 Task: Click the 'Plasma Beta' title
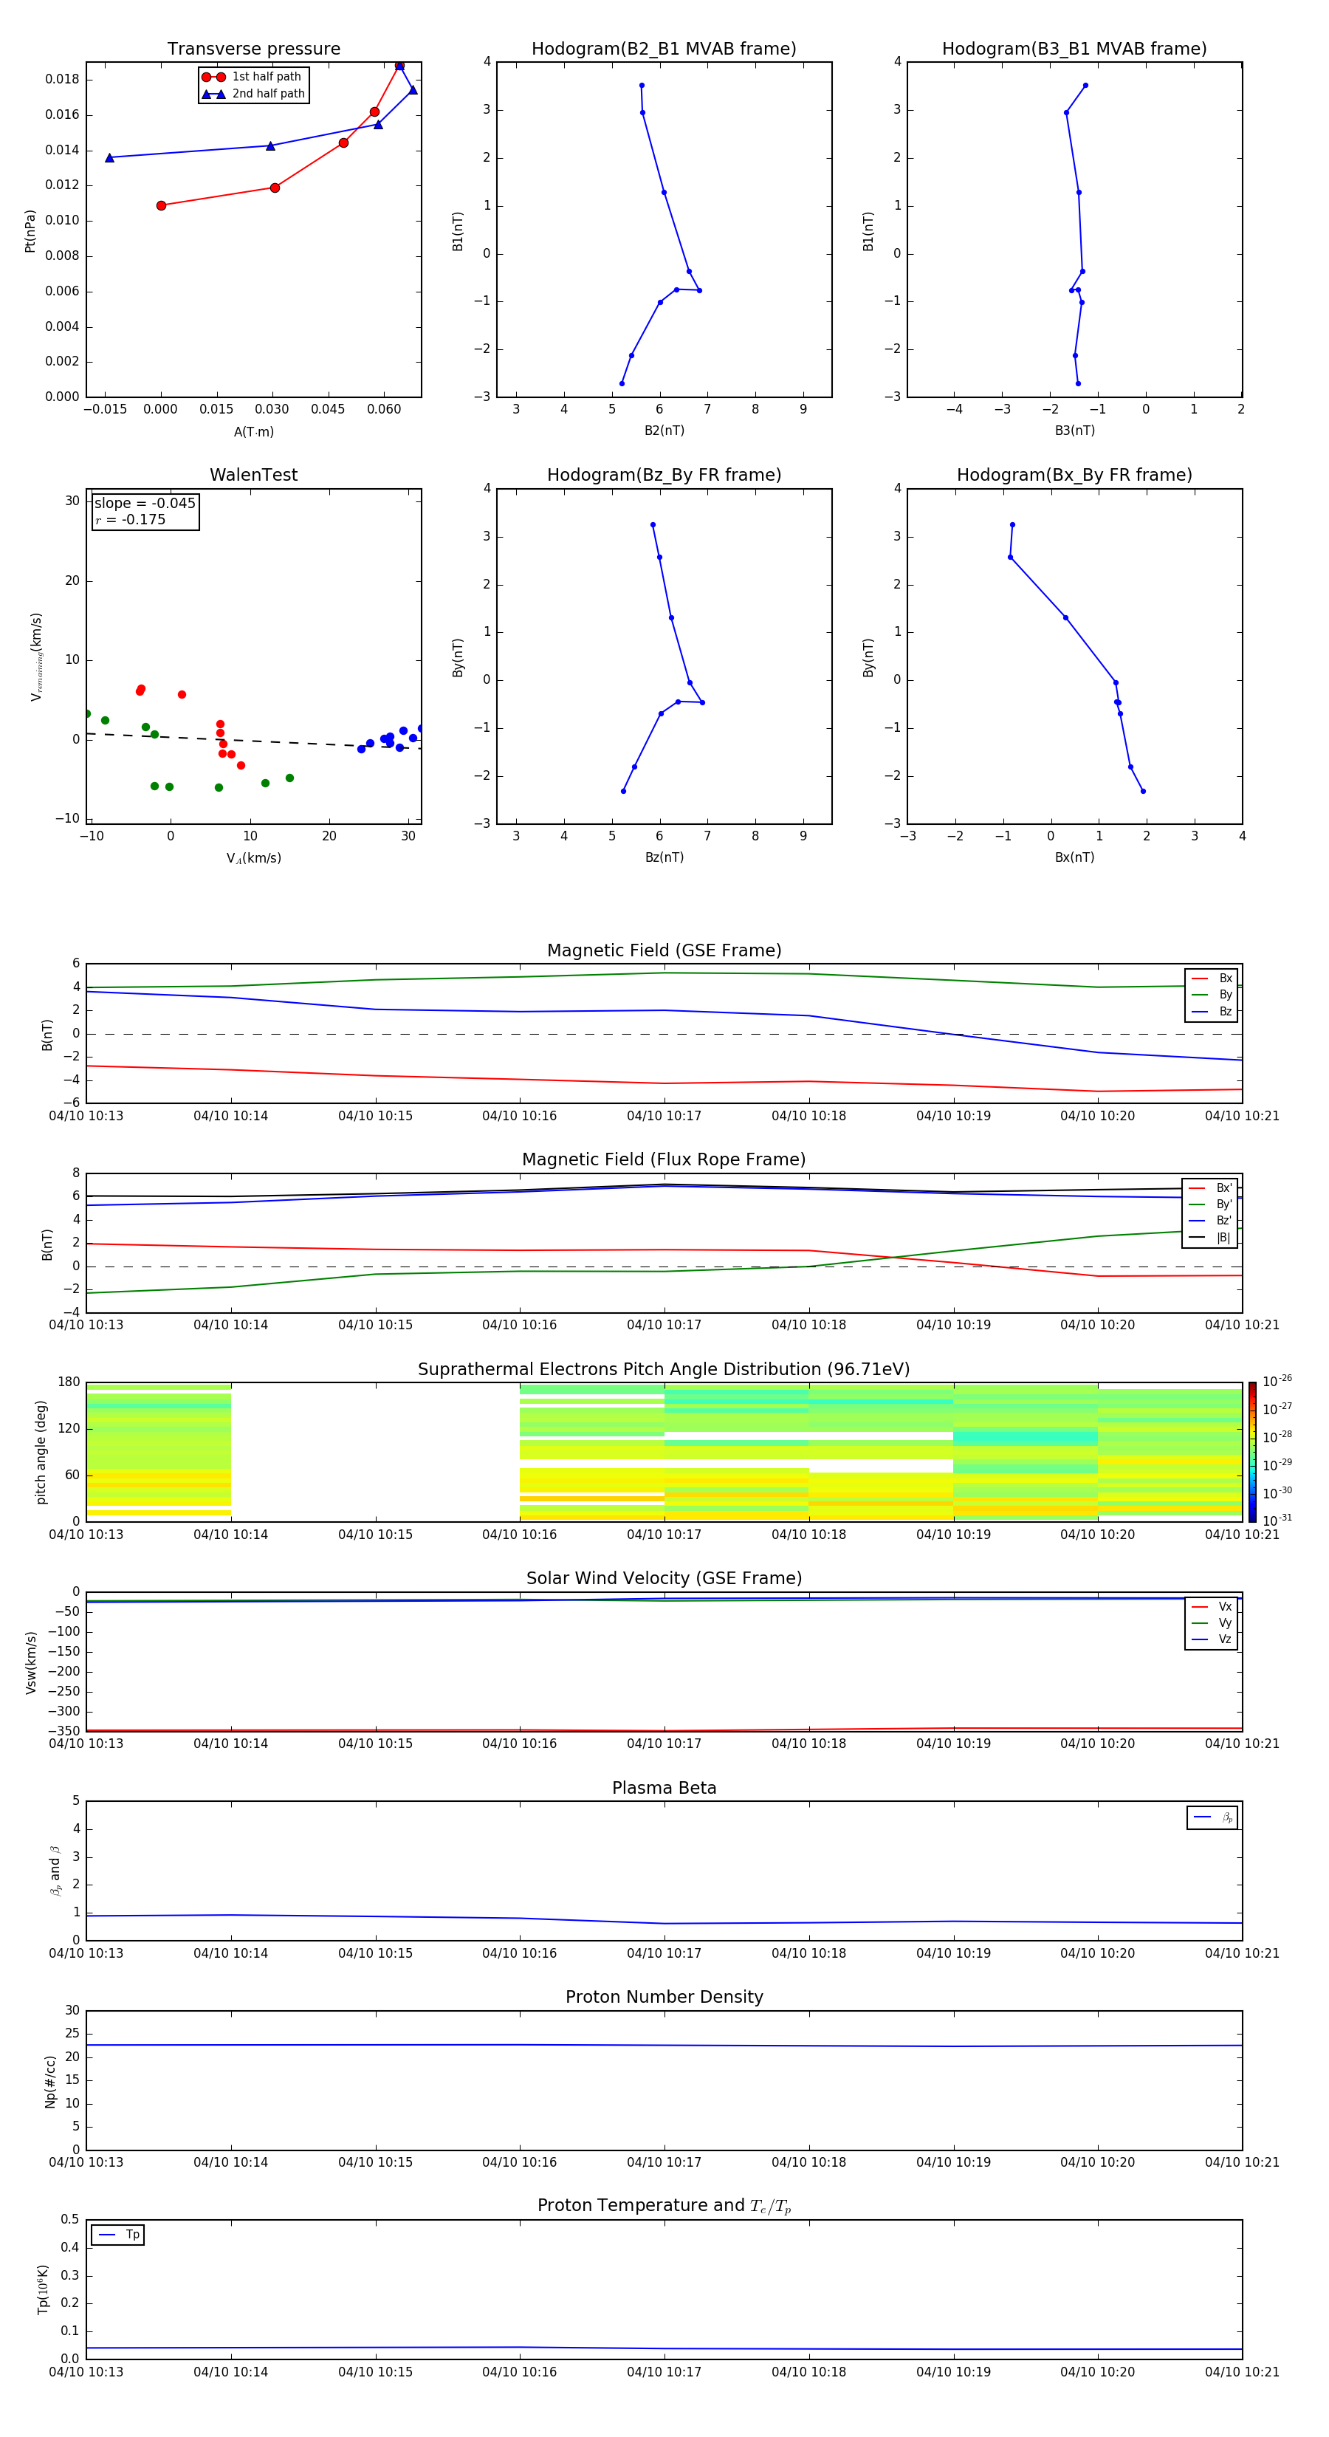[x=664, y=1788]
